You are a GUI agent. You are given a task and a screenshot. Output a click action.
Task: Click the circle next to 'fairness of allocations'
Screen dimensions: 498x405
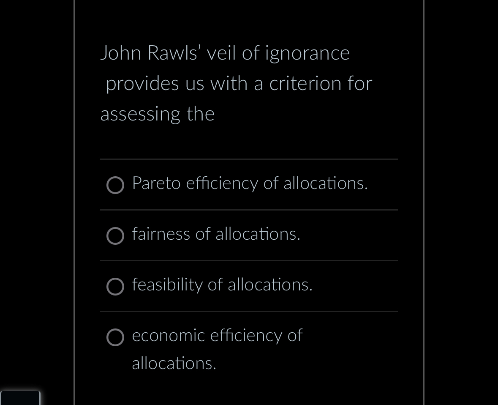click(115, 236)
